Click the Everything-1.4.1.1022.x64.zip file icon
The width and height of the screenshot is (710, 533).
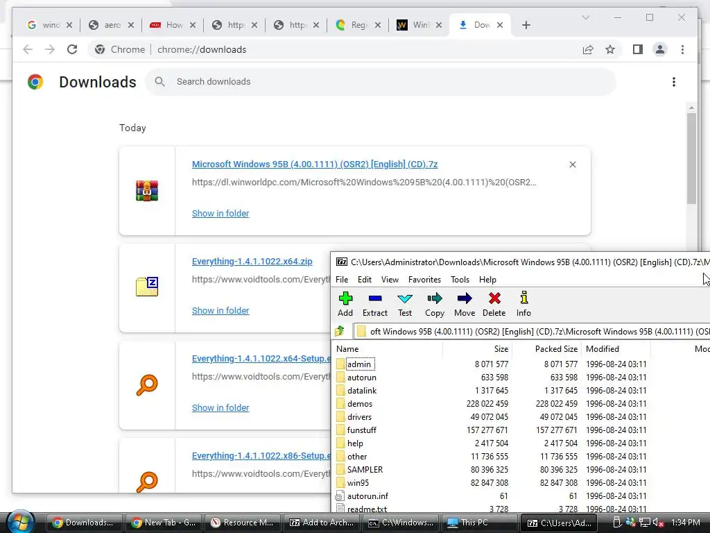(x=147, y=287)
